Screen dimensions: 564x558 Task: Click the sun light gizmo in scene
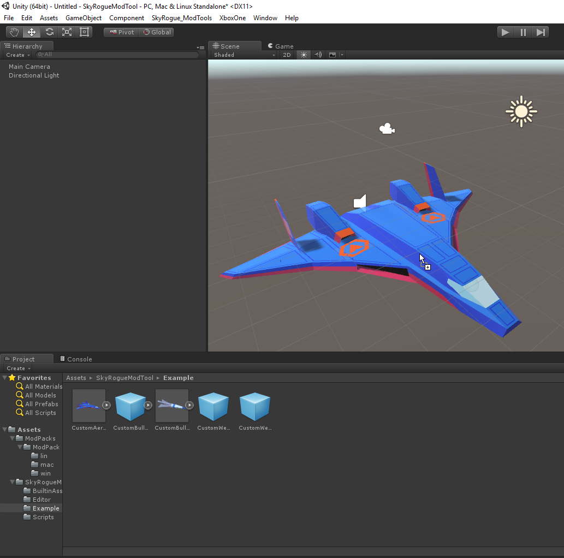521,111
